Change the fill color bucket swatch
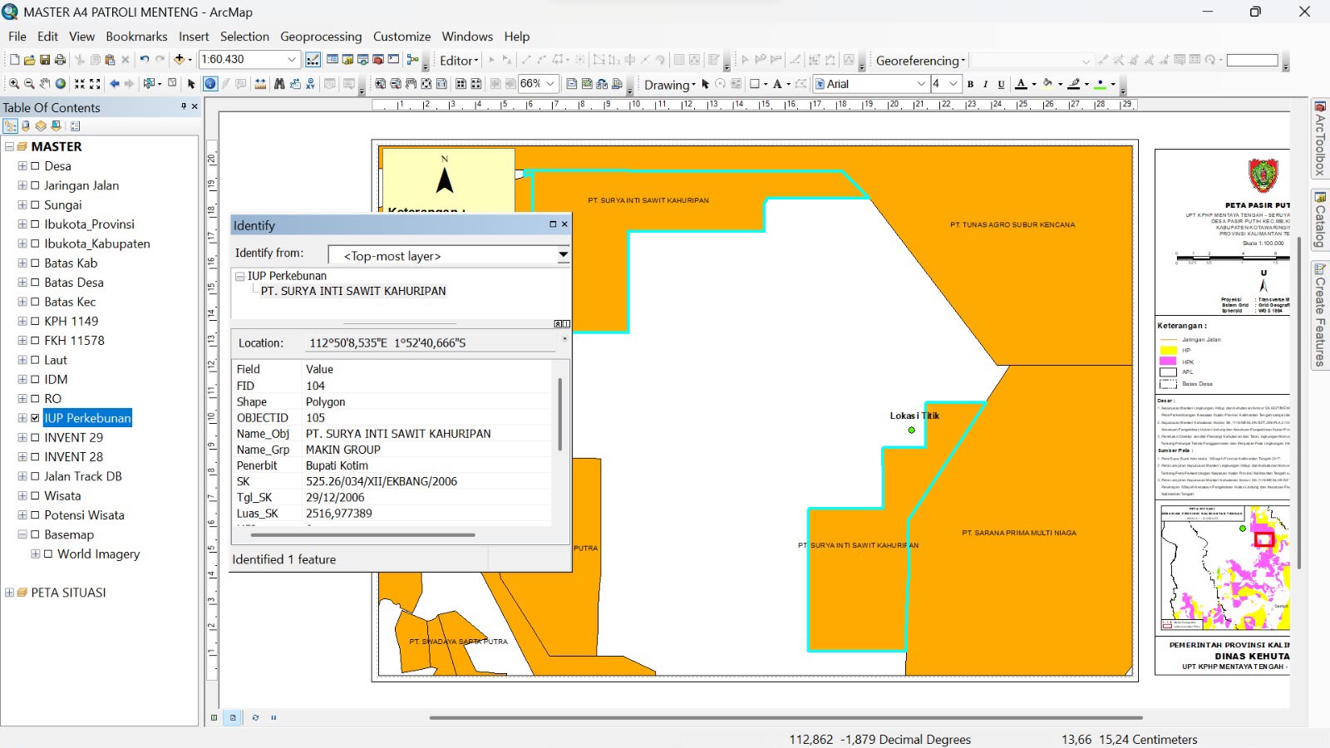 (1048, 84)
